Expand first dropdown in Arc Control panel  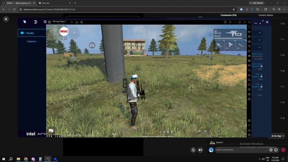click(260, 33)
